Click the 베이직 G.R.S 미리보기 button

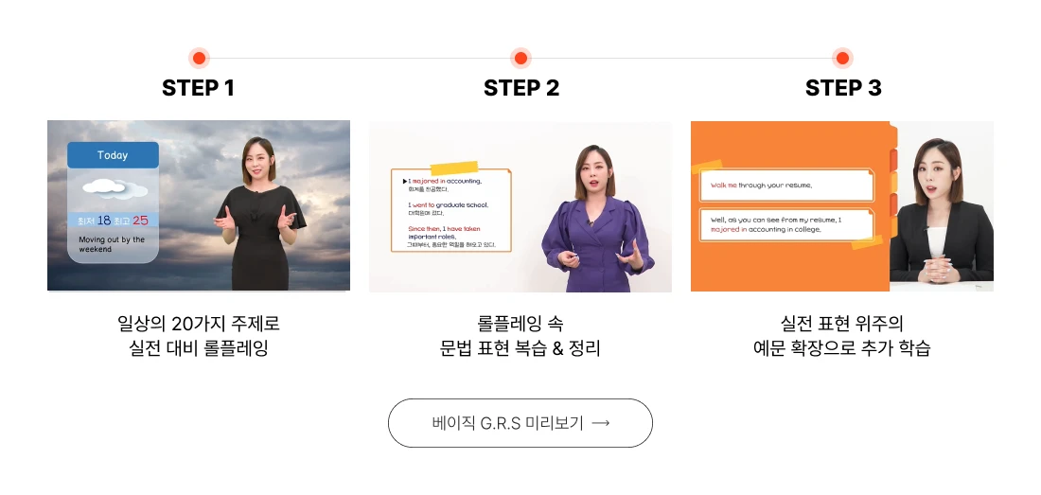520,423
